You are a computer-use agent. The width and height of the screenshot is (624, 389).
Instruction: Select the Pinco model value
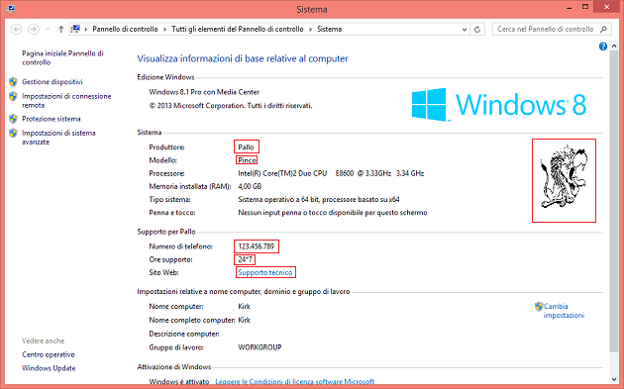click(x=248, y=160)
